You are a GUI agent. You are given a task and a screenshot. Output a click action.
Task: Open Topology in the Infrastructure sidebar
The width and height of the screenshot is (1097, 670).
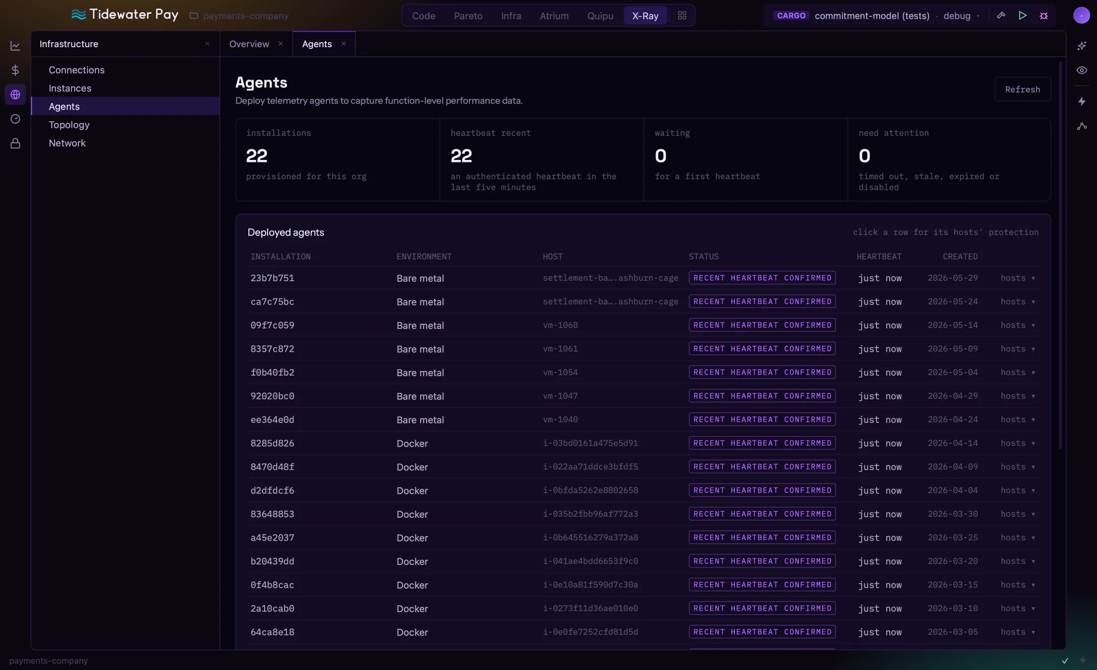pos(69,125)
